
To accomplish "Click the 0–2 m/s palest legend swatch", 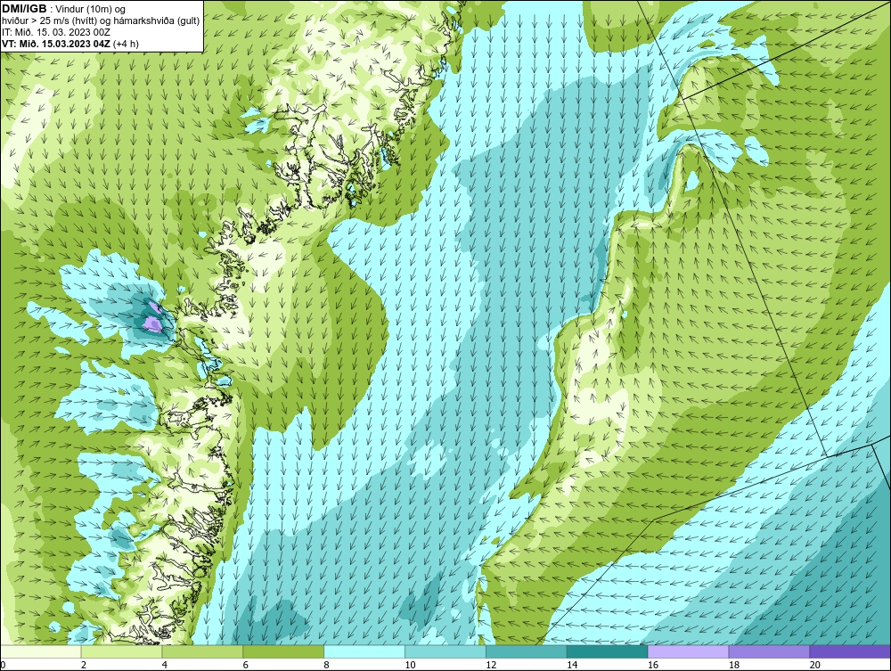I will (41, 651).
